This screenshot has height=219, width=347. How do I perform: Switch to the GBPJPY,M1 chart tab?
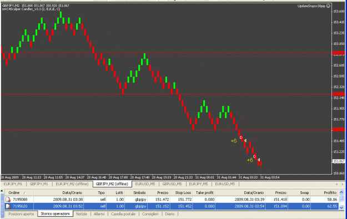[x=39, y=184]
